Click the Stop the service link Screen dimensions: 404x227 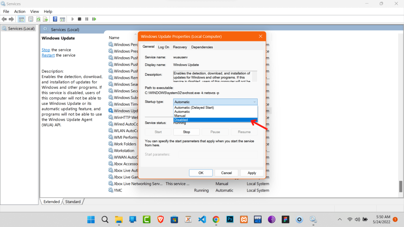46,50
